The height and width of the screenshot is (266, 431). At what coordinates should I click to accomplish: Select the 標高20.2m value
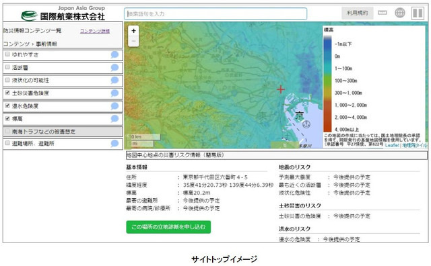pyautogui.click(x=197, y=193)
